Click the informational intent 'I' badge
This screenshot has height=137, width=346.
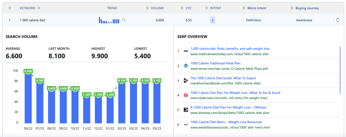click(212, 20)
